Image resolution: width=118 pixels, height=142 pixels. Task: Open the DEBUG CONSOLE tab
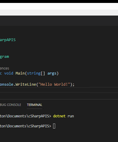pyautogui.click(x=10, y=105)
